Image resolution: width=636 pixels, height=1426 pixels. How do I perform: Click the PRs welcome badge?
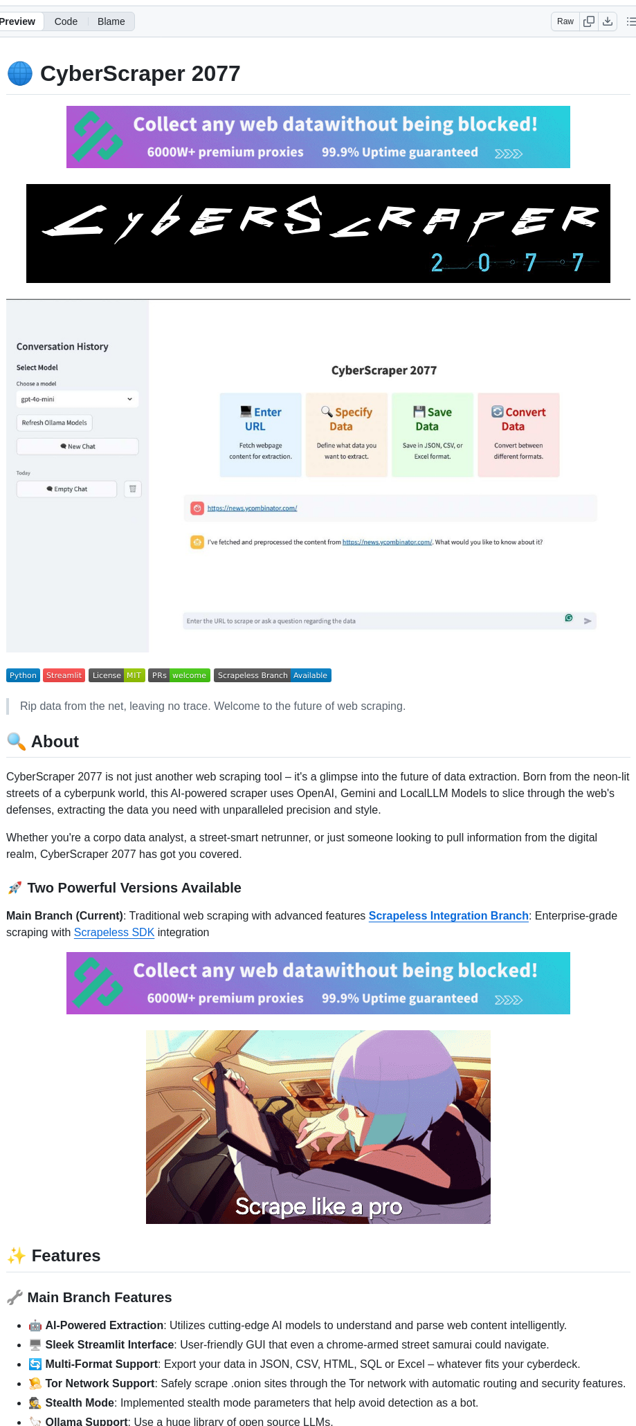(x=179, y=675)
